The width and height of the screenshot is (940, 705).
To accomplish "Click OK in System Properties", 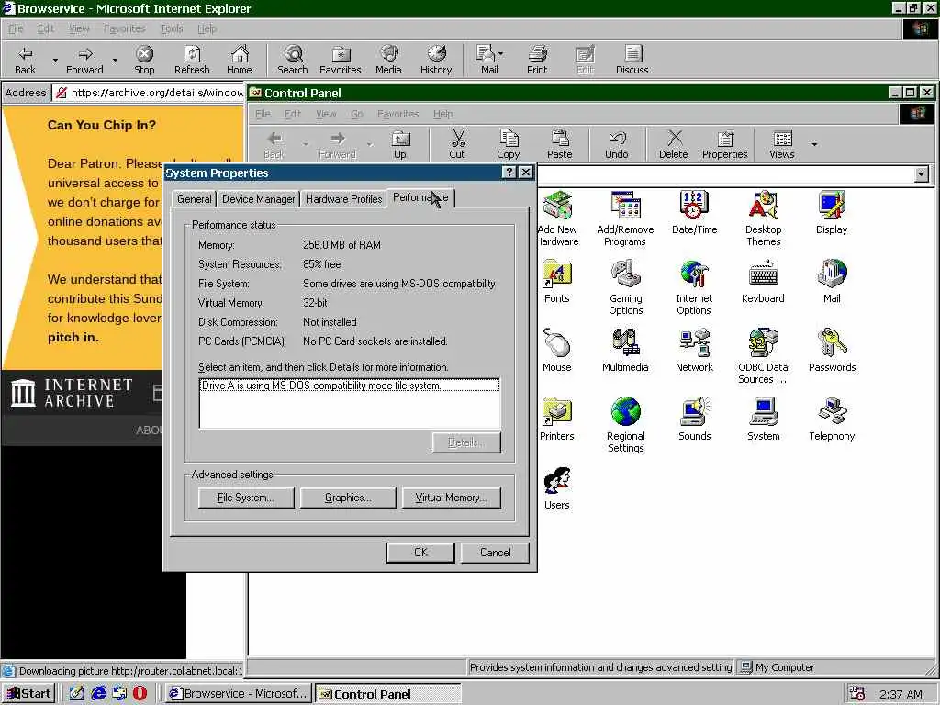I will (x=420, y=552).
